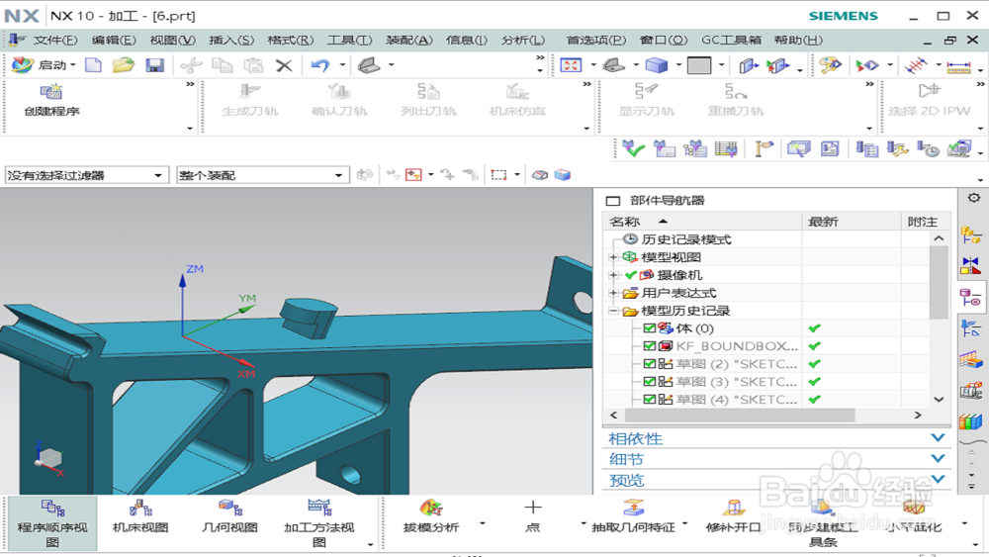989x557 pixels.
Task: Open a file with the folder icon
Action: click(124, 65)
